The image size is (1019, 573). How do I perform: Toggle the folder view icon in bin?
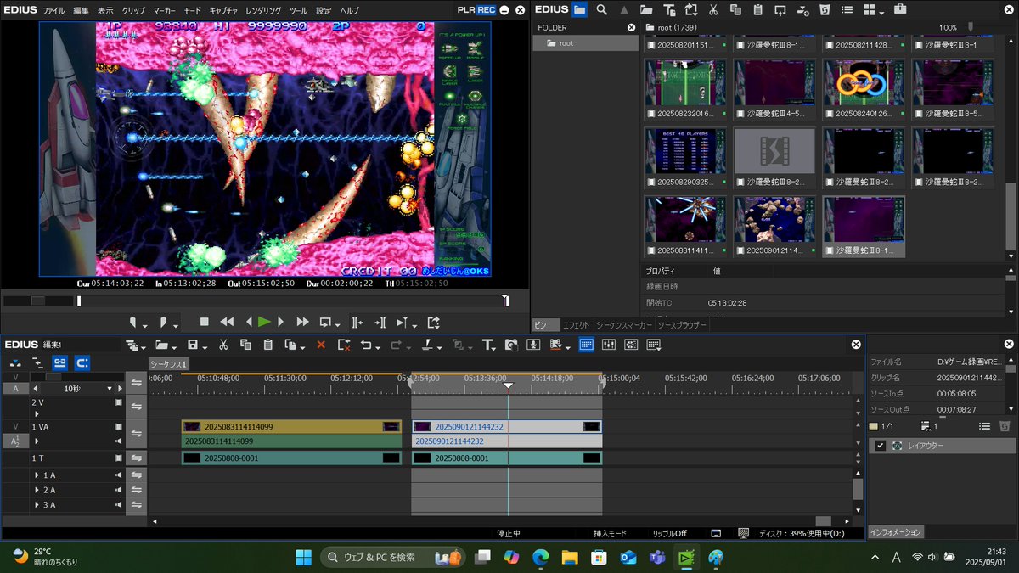point(579,10)
